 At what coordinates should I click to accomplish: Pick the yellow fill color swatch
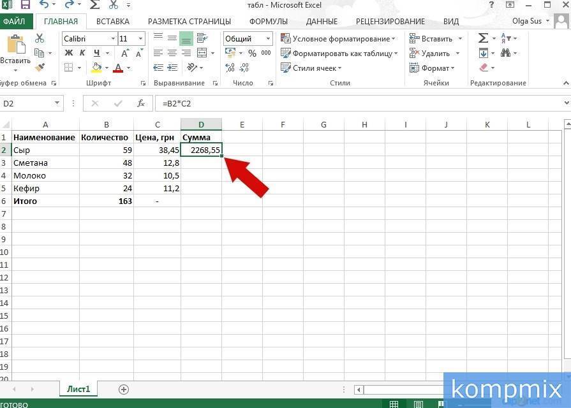(96, 70)
